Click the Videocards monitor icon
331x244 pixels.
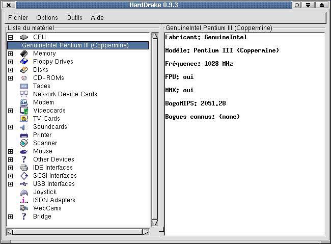pyautogui.click(x=24, y=111)
